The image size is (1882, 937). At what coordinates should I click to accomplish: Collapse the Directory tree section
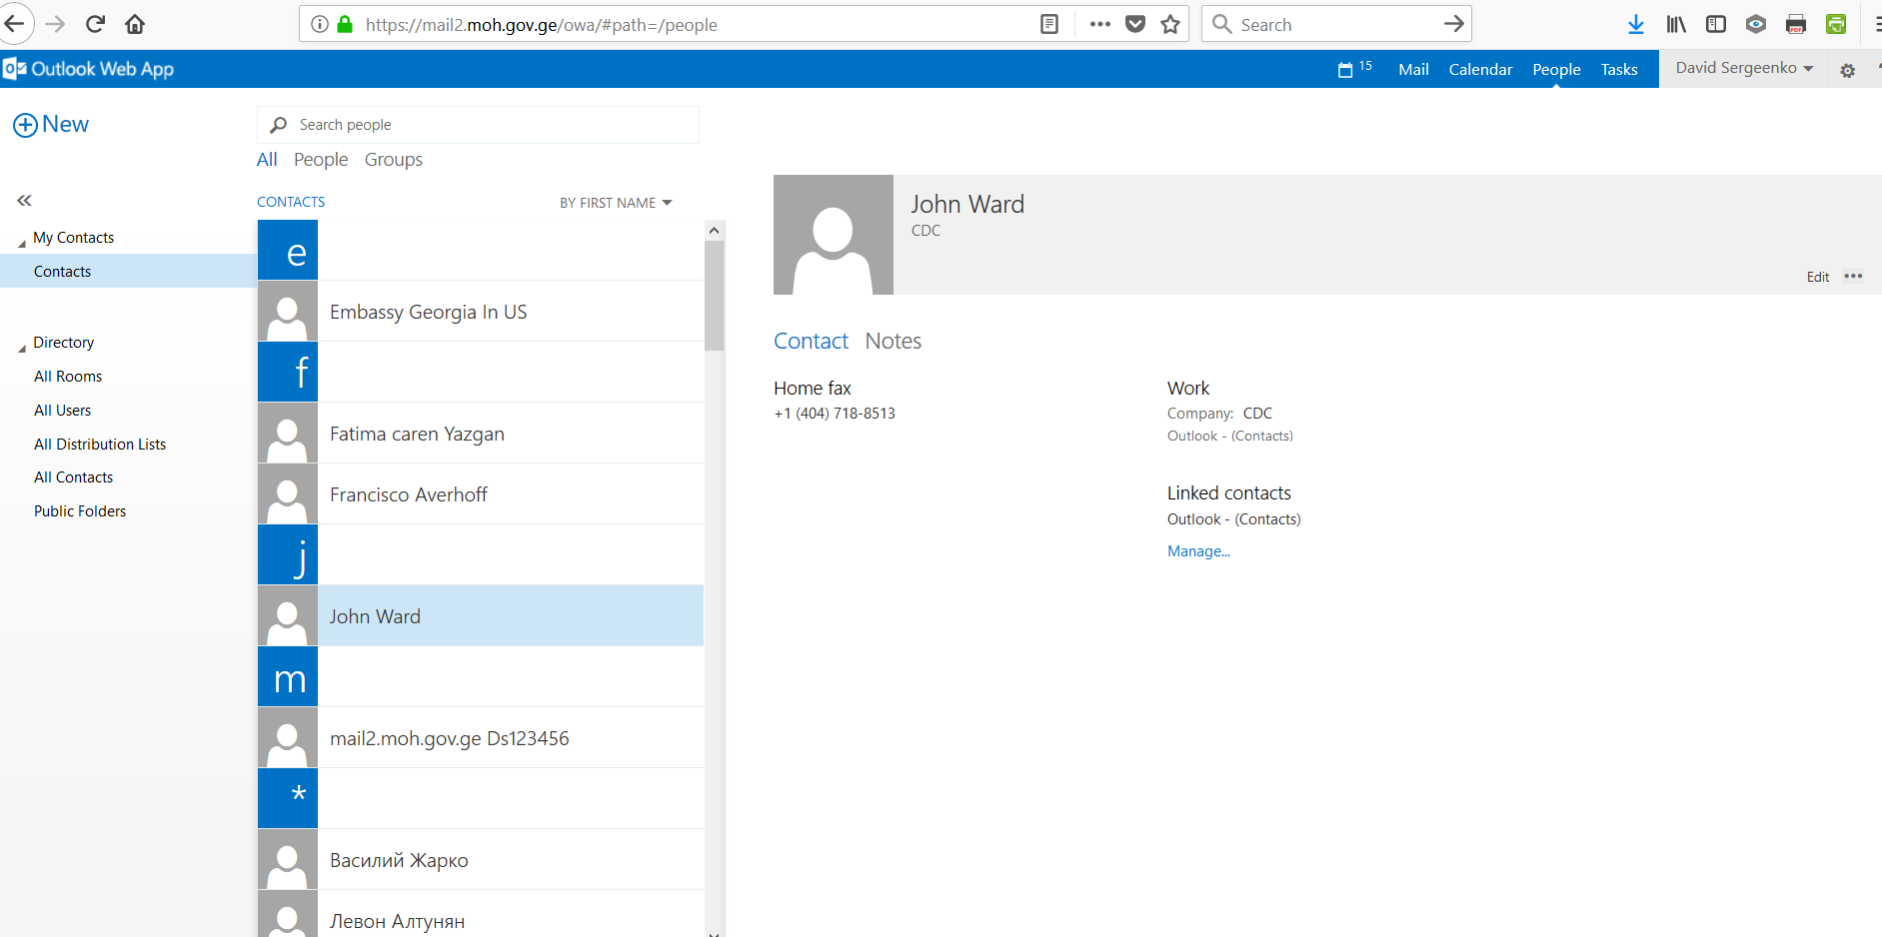tap(22, 347)
